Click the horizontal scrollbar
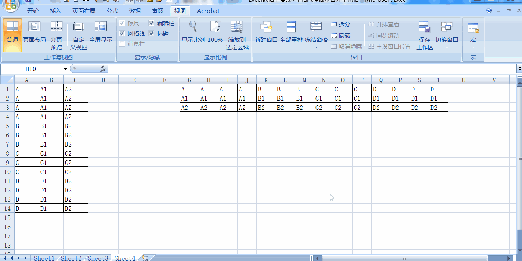522x261 pixels. [x=404, y=258]
